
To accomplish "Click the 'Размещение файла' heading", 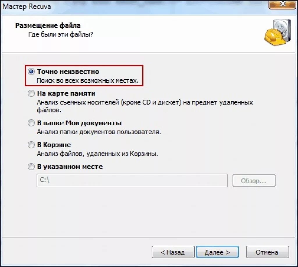I will tap(48, 26).
